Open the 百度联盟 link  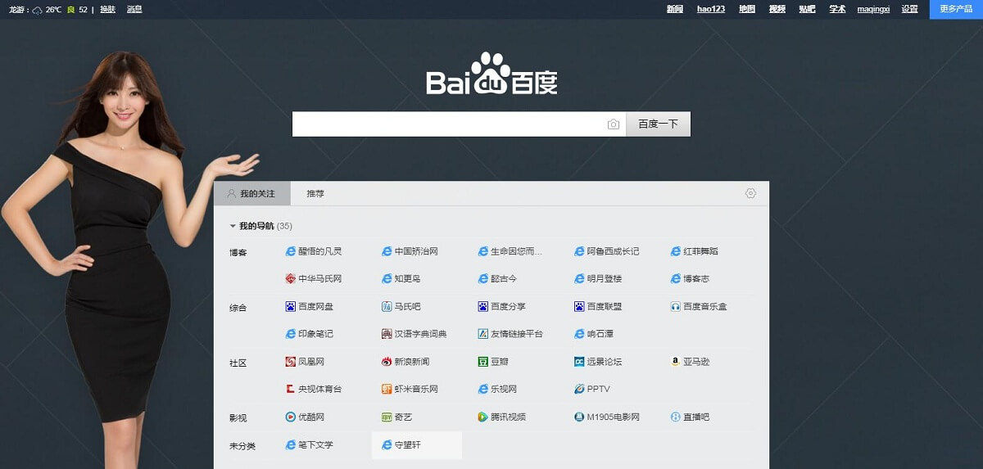coord(605,306)
